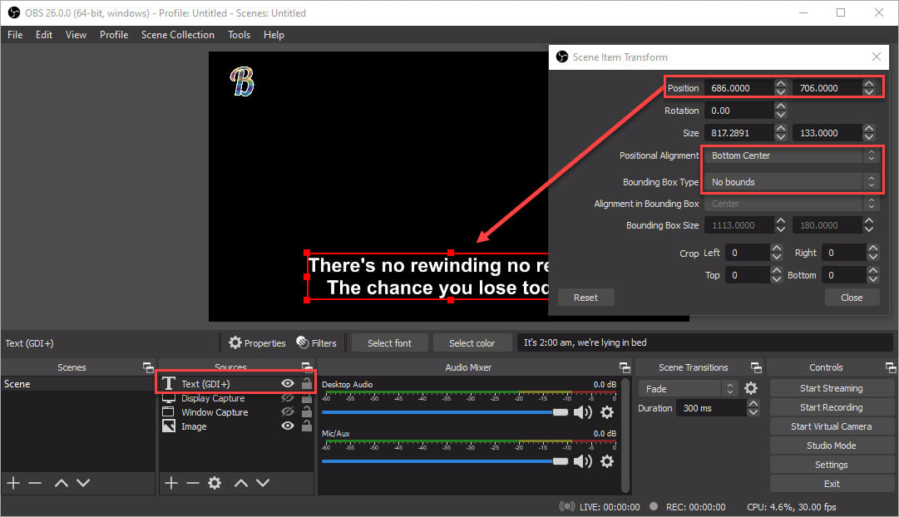Move scene up with arrow icon
This screenshot has width=899, height=517.
point(62,483)
